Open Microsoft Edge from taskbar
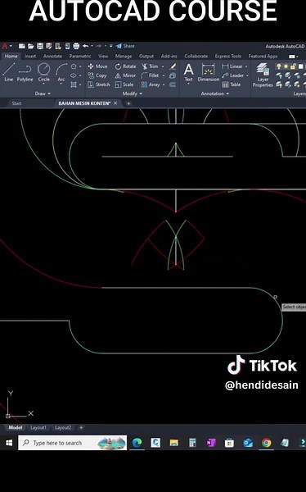The height and width of the screenshot is (492, 306). coord(137,443)
